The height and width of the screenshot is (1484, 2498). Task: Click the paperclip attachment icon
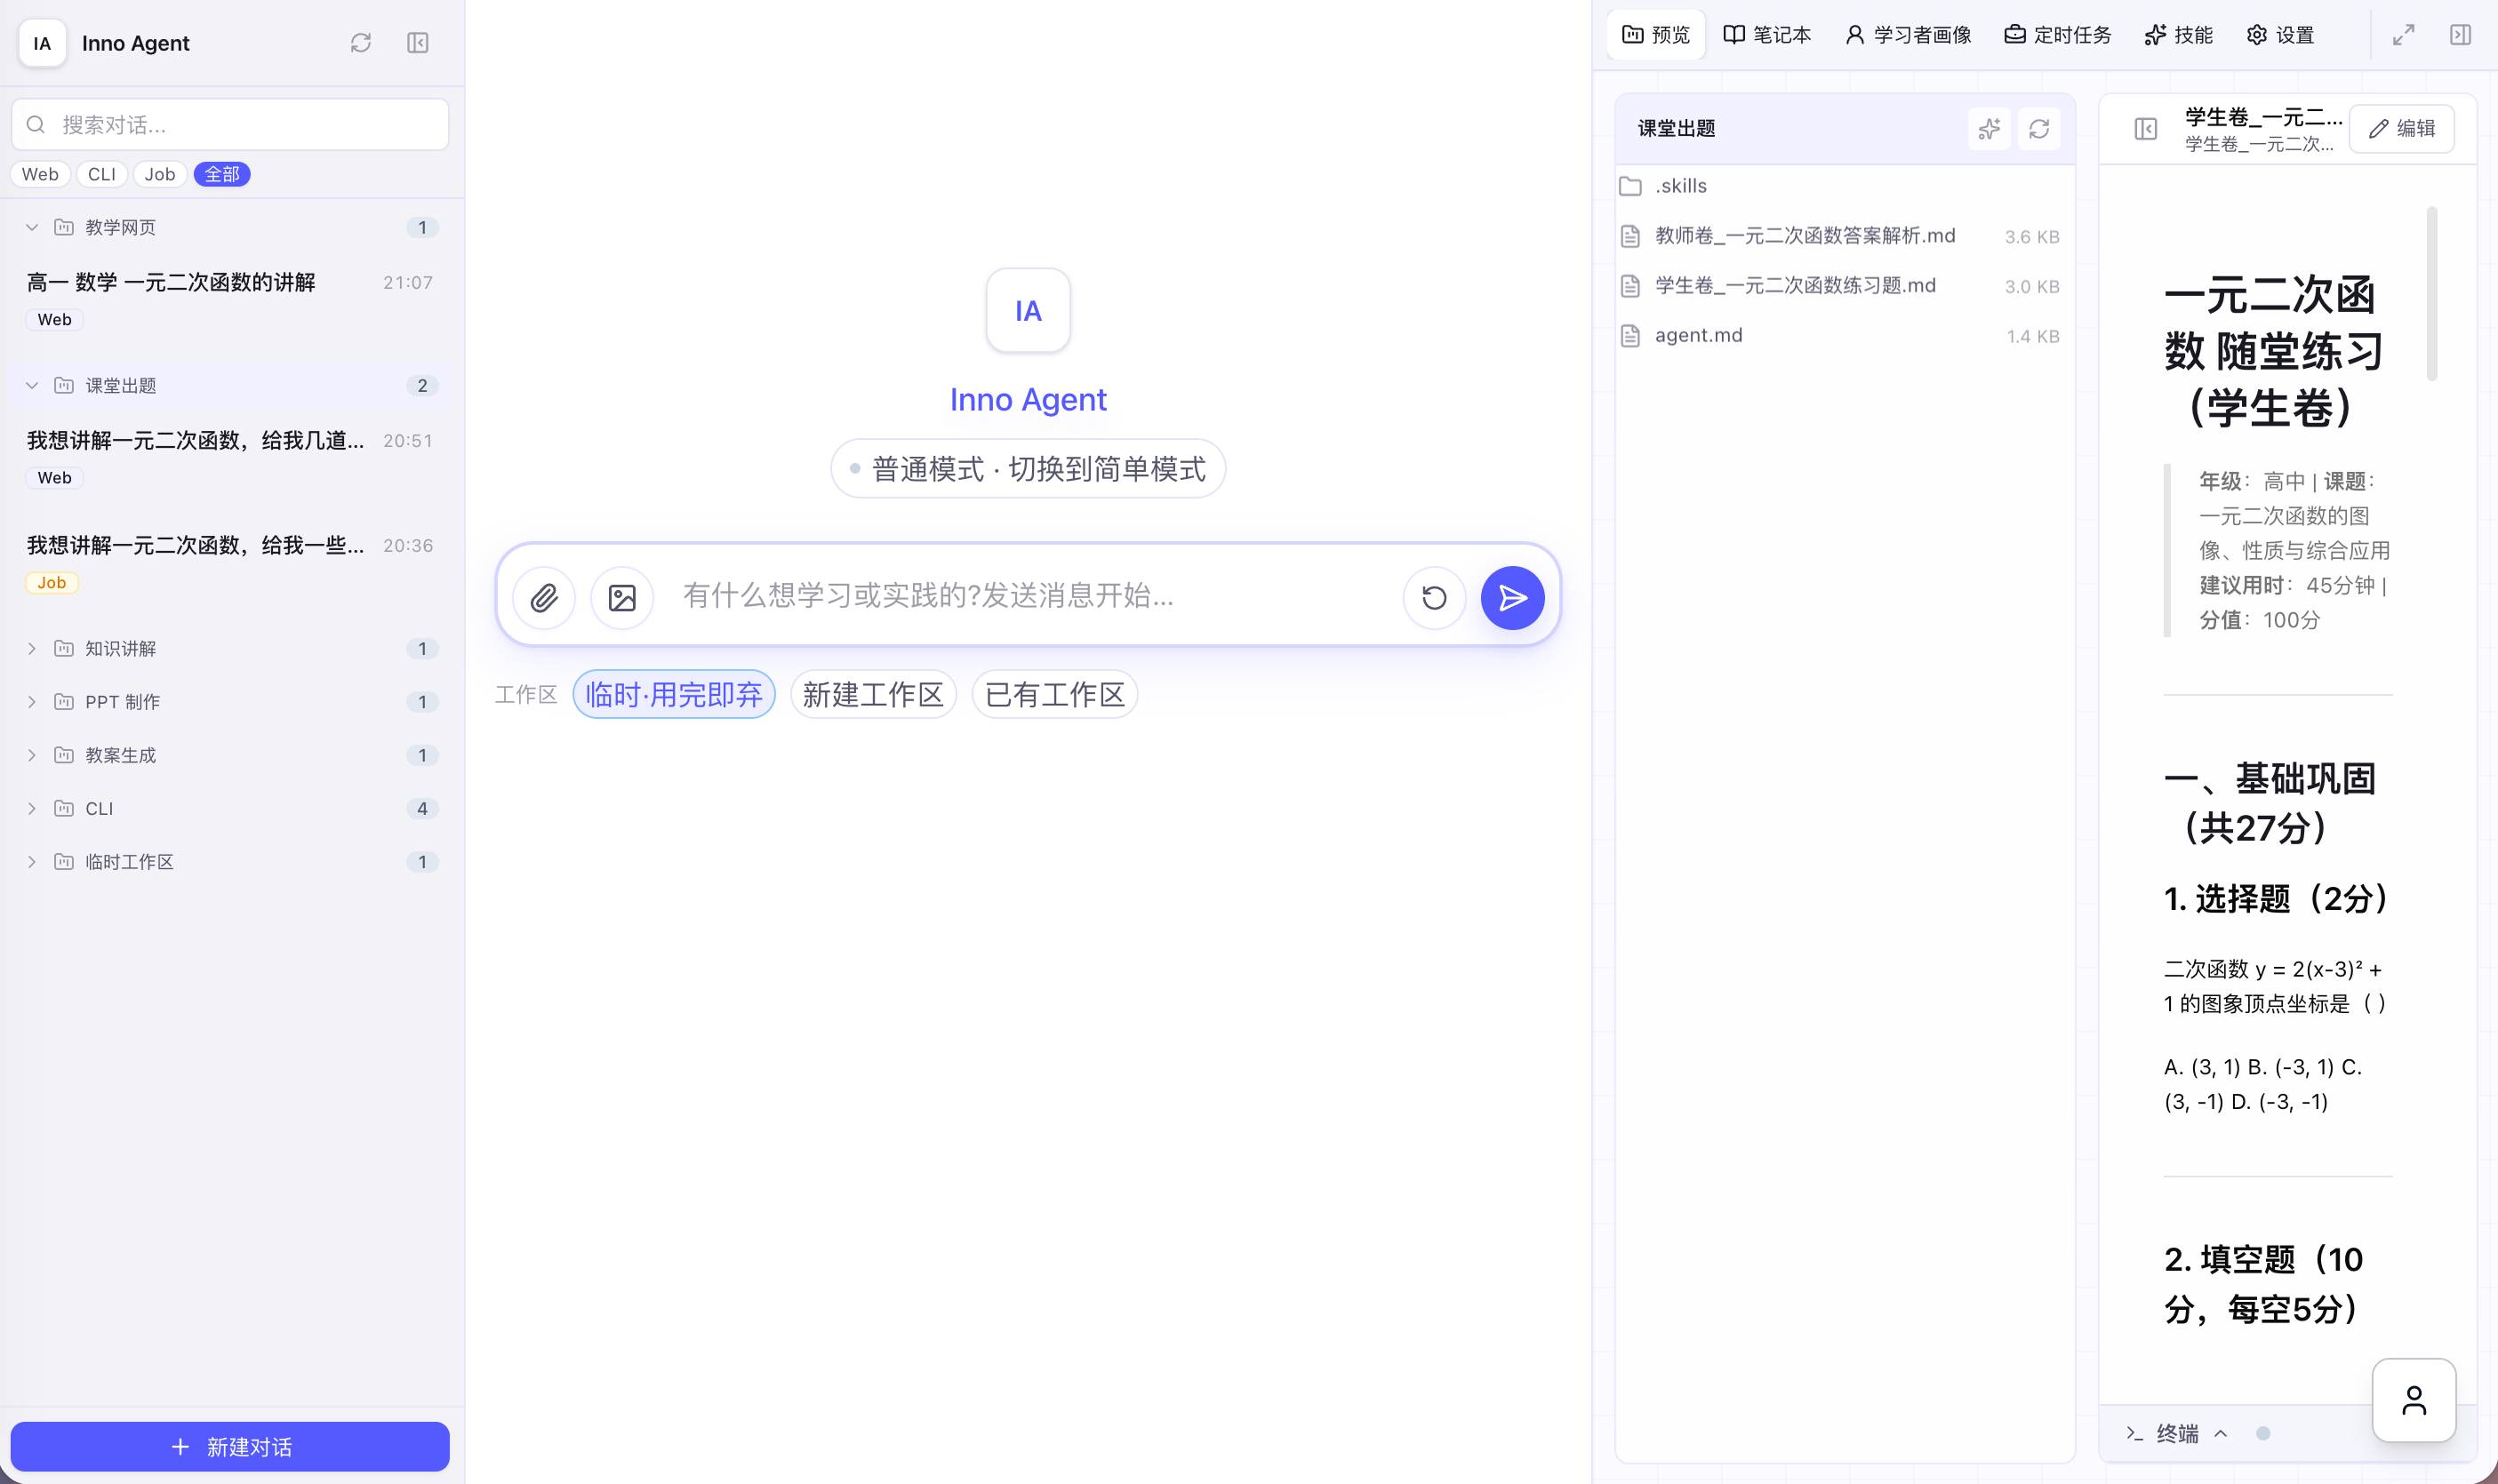(x=544, y=597)
